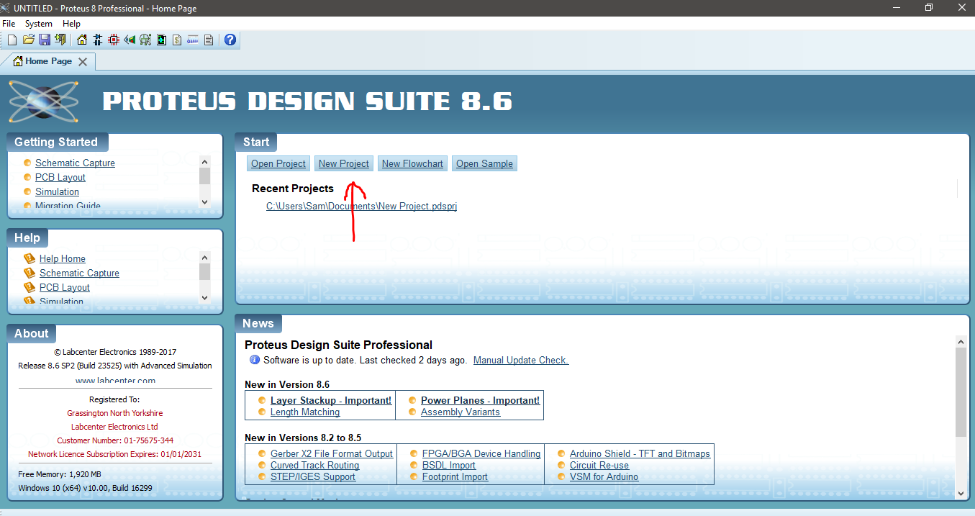Open the STEP/IGES Support link
Screen dimensions: 975x516
pos(313,476)
